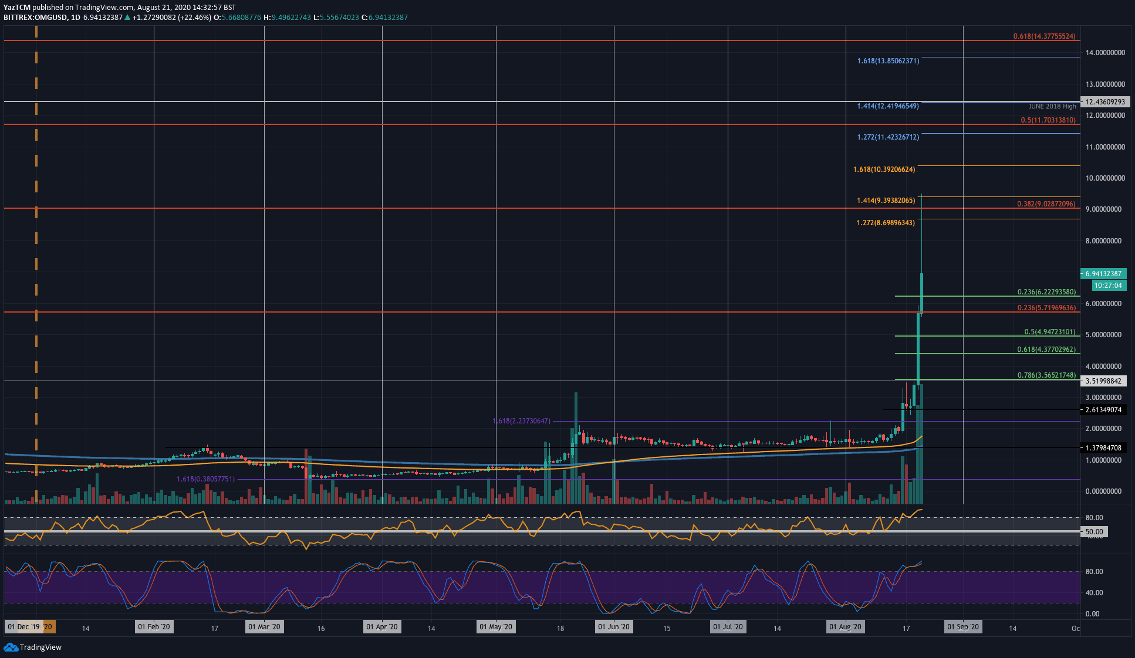Select the orange 1.414(9.39382065) label
Viewport: 1135px width, 658px height.
(886, 201)
